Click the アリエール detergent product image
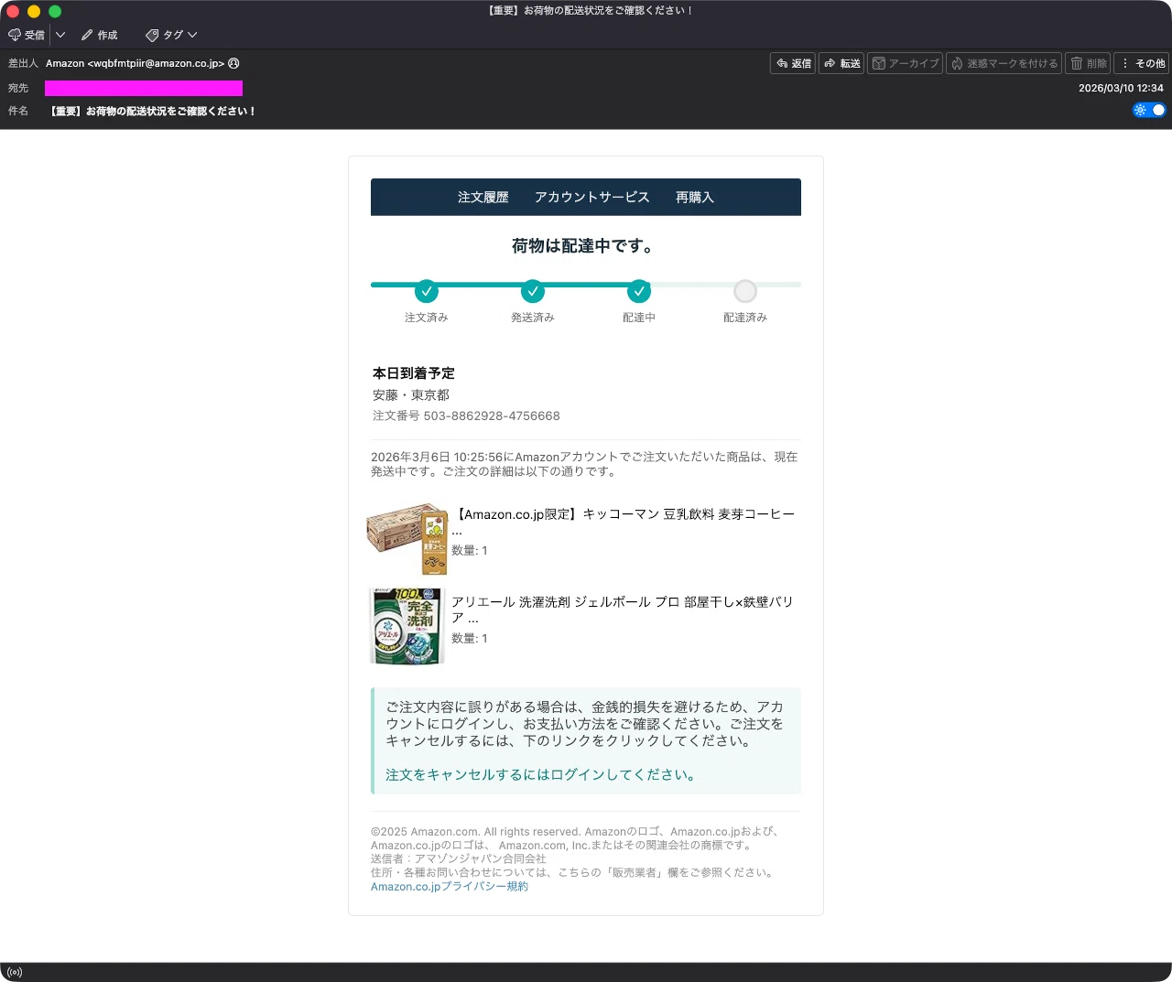This screenshot has height=982, width=1172. click(x=407, y=626)
